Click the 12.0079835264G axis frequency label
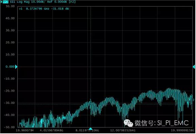196x134 pixels. (x=123, y=131)
